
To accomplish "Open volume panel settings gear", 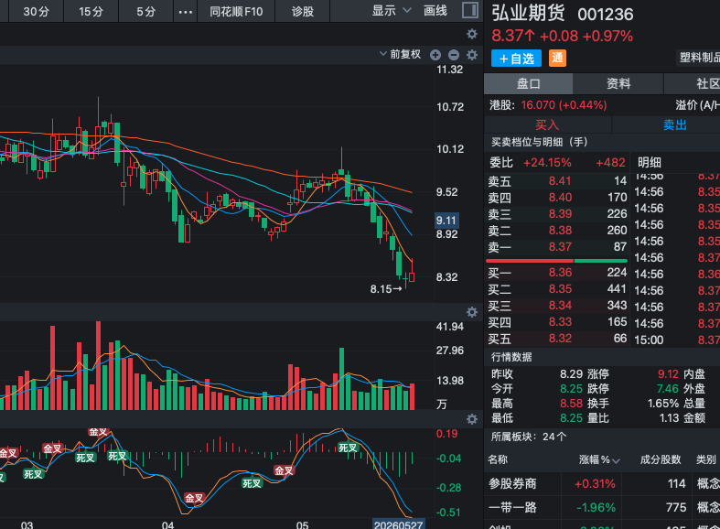I will click(x=471, y=312).
